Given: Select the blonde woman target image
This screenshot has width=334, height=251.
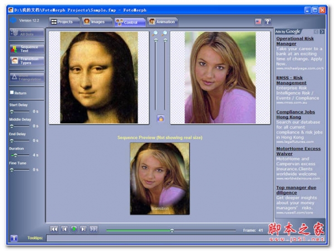Looking at the screenshot, I should coord(220,78).
